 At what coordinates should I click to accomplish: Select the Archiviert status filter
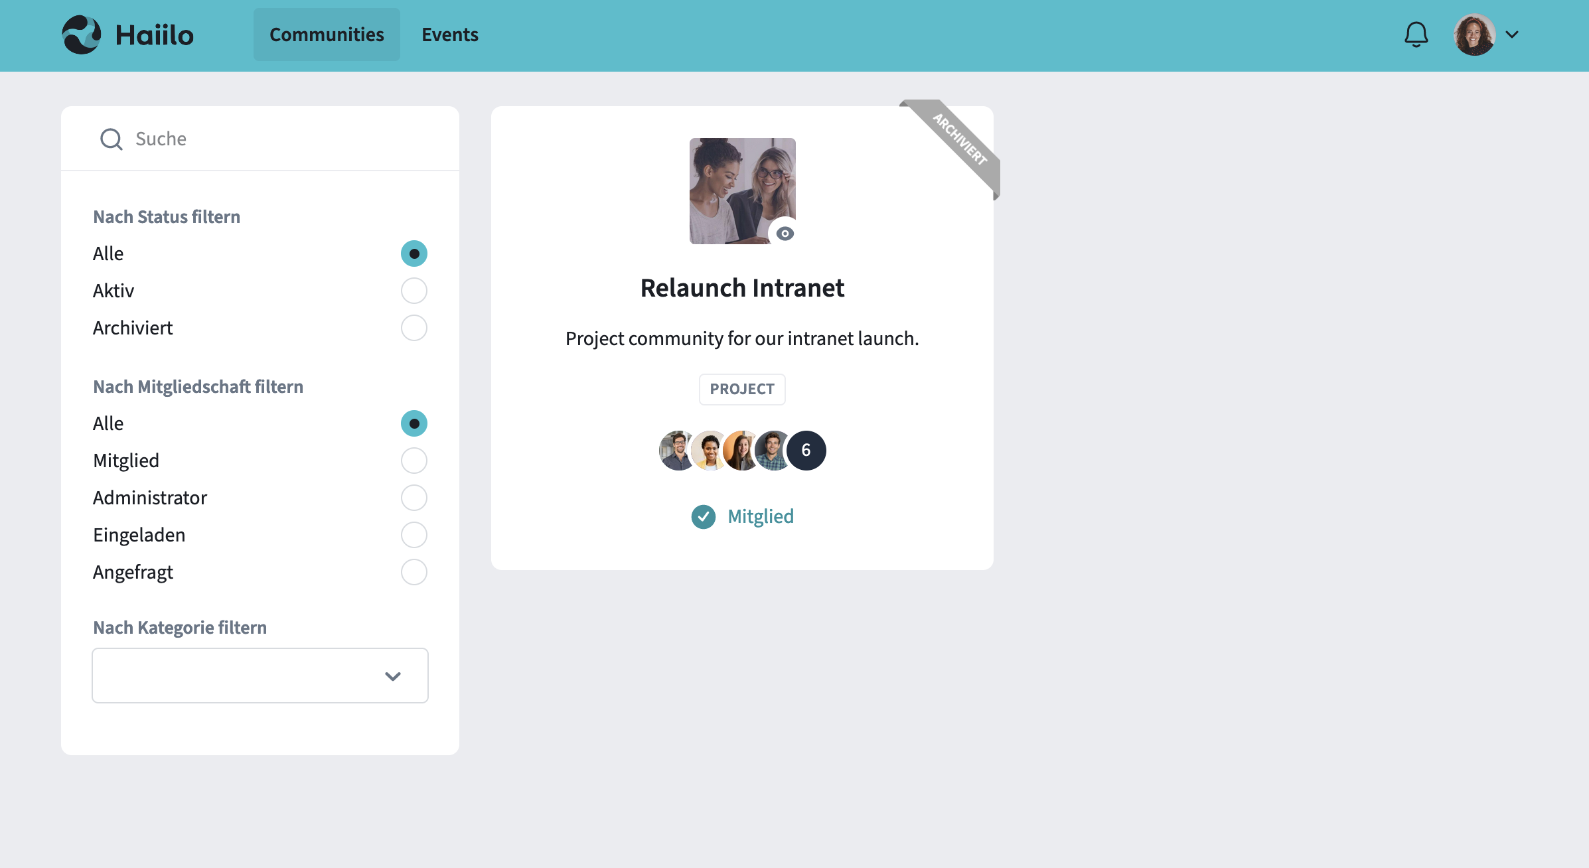[x=414, y=328]
